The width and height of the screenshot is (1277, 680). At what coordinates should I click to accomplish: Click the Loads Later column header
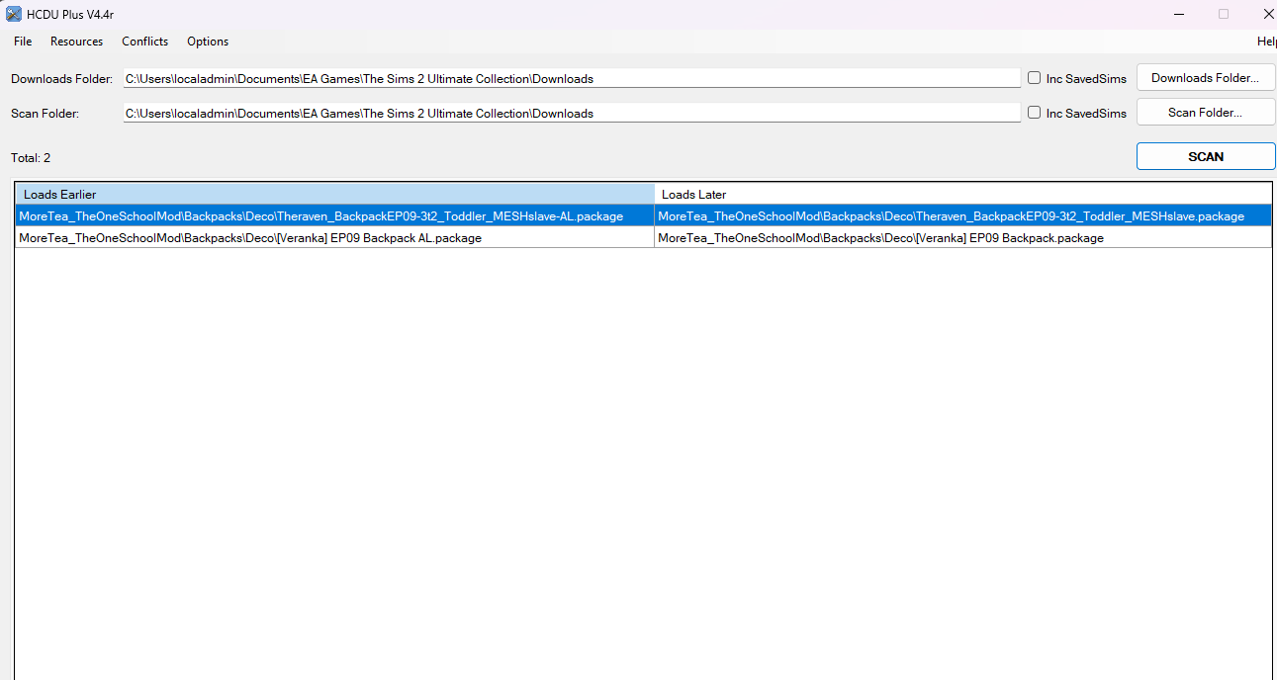tap(692, 193)
